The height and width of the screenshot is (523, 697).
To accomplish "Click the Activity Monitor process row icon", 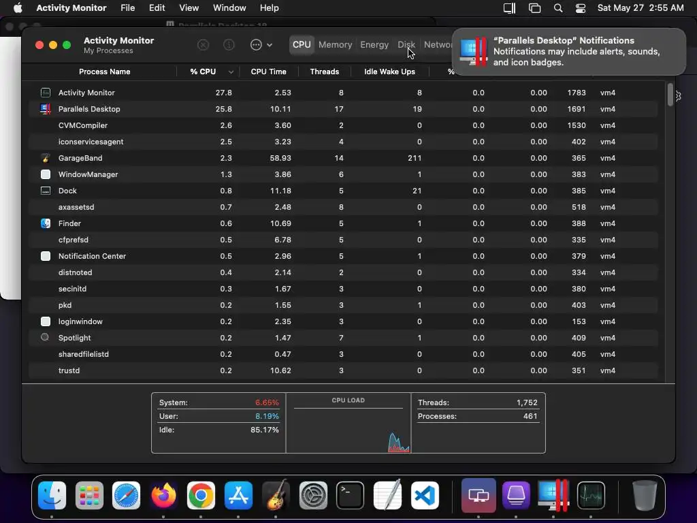I will 46,93.
